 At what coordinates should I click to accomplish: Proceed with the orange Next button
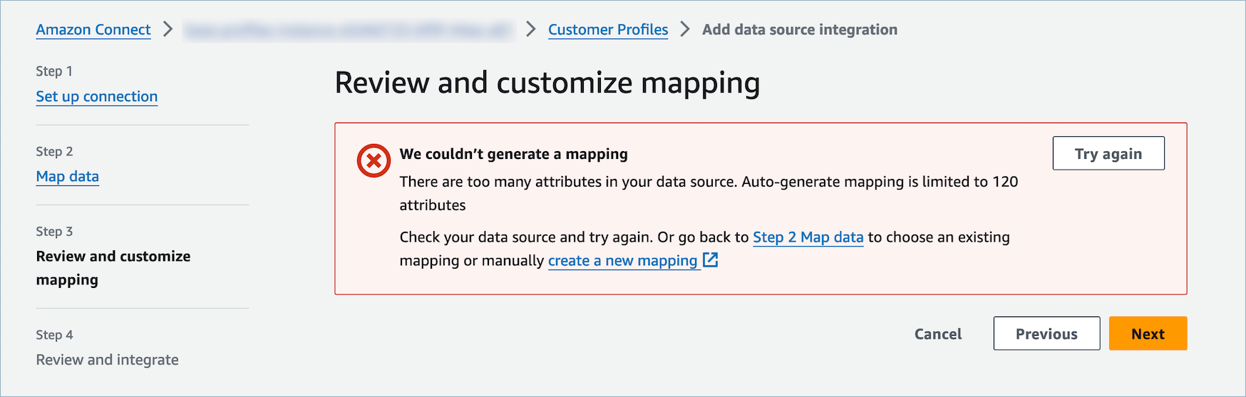(x=1147, y=334)
